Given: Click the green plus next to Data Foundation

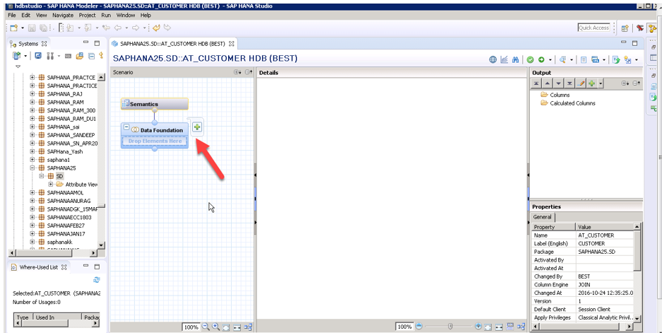Looking at the screenshot, I should [197, 127].
